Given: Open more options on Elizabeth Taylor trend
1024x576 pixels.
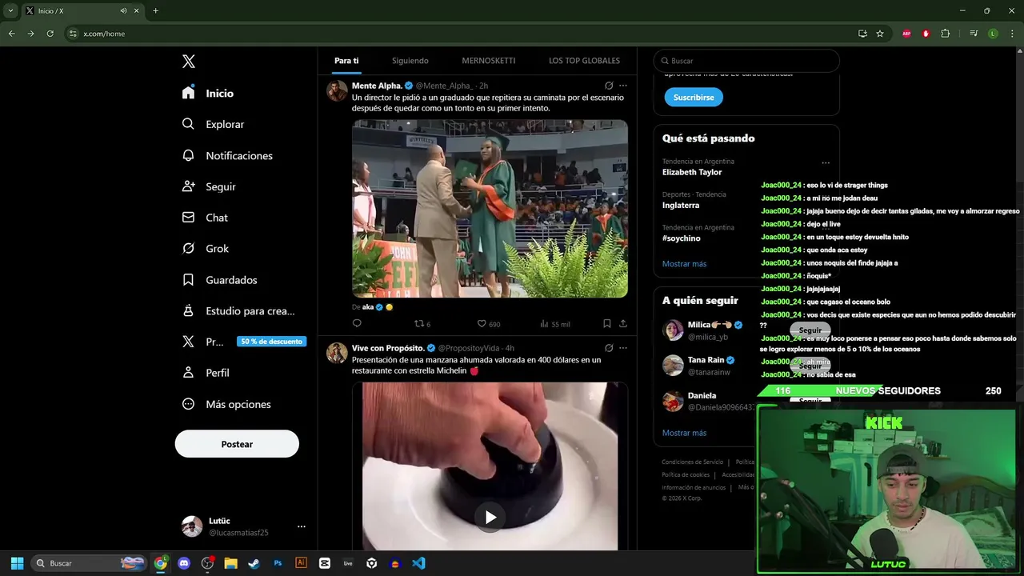Looking at the screenshot, I should 826,163.
